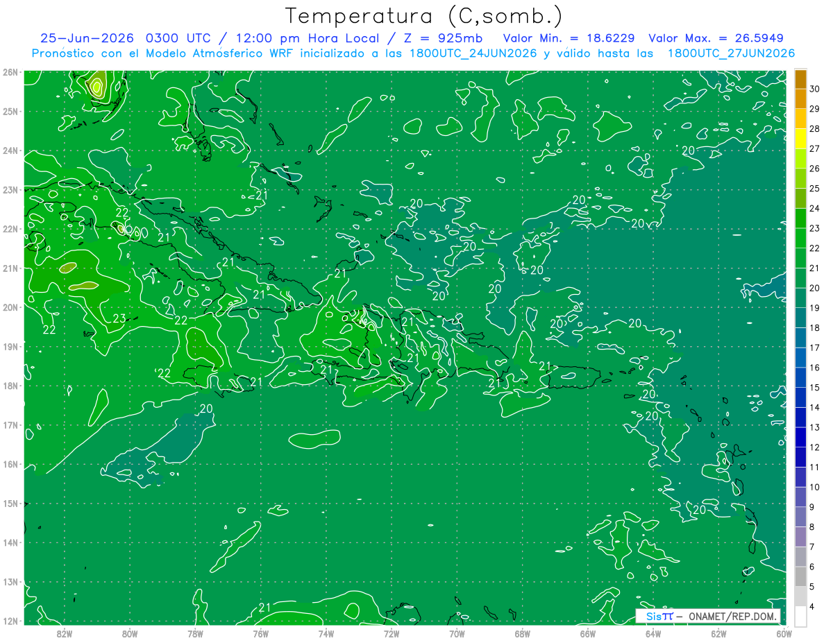Viewport: 833px width, 643px height.
Task: Click the colorbar label '7'
Action: [812, 547]
